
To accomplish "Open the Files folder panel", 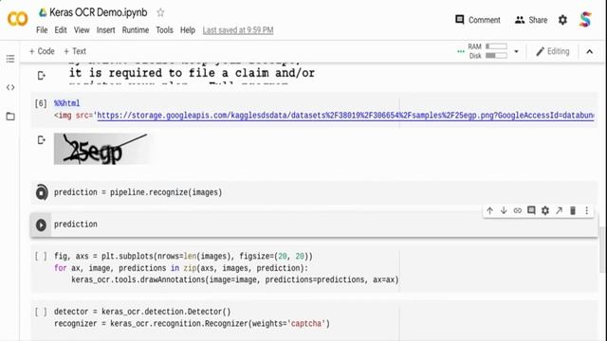I will [x=10, y=116].
